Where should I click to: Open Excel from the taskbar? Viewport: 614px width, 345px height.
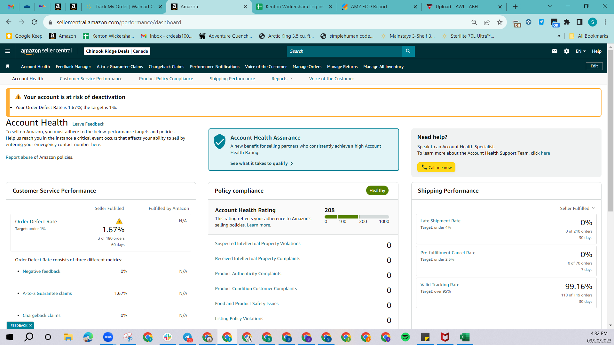tap(465, 337)
